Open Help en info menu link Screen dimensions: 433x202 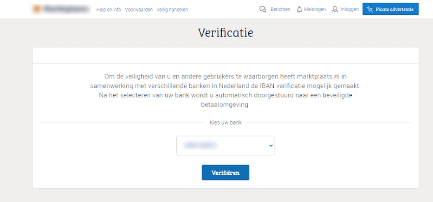click(109, 10)
